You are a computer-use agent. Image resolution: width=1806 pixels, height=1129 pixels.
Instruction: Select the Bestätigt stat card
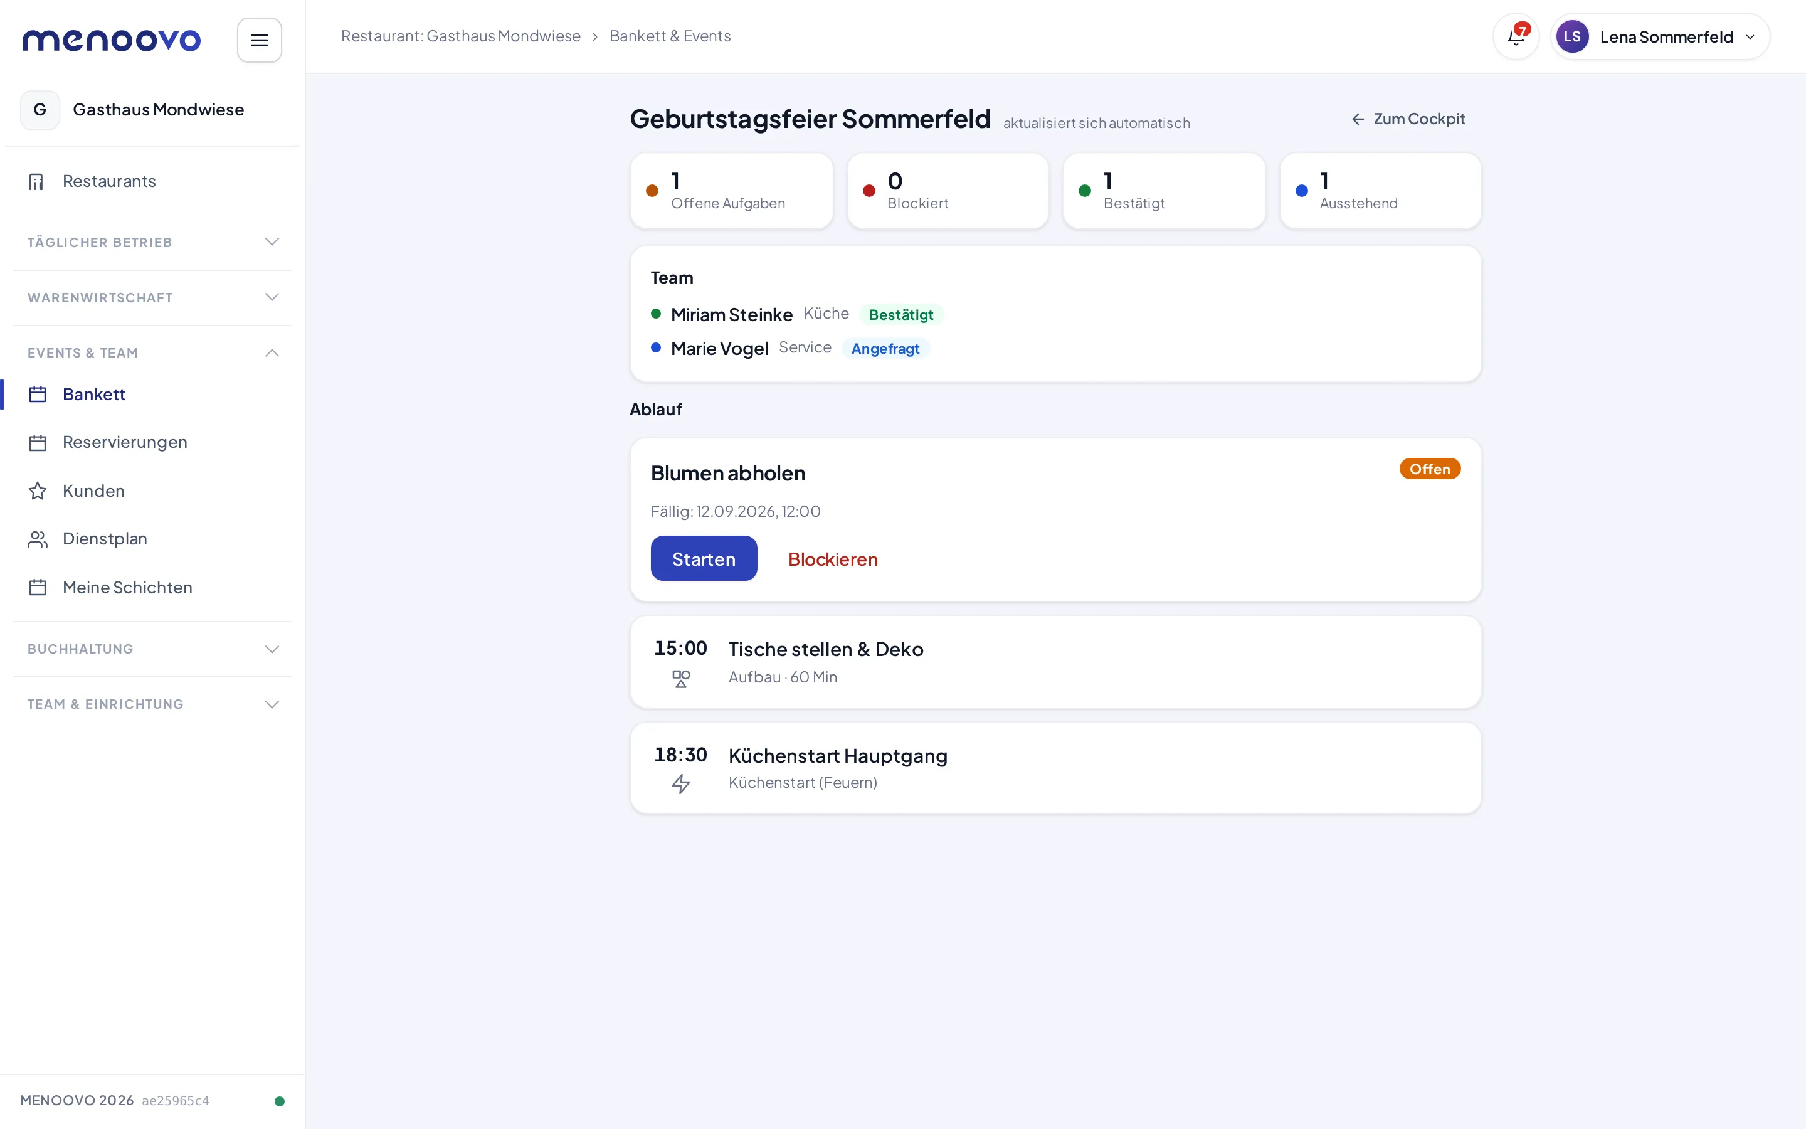click(1164, 191)
